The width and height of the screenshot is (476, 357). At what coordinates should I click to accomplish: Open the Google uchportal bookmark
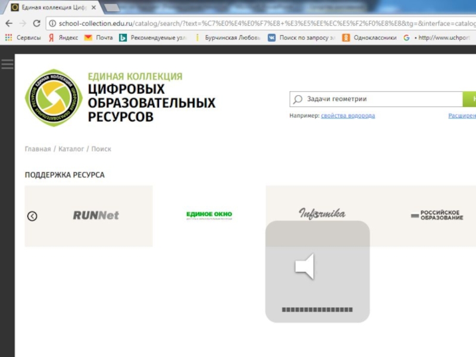tap(437, 37)
